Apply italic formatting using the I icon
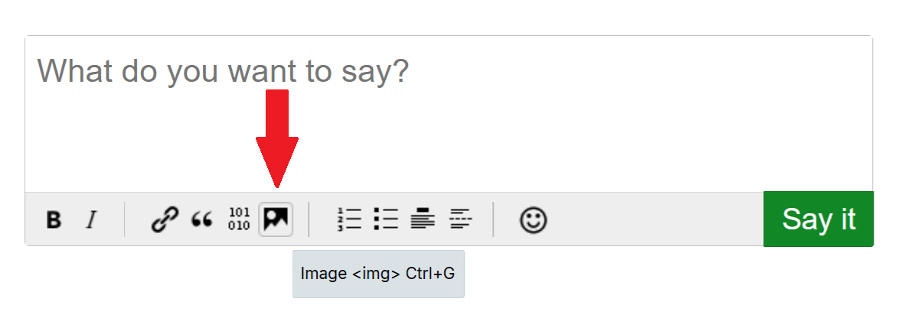 pyautogui.click(x=92, y=220)
